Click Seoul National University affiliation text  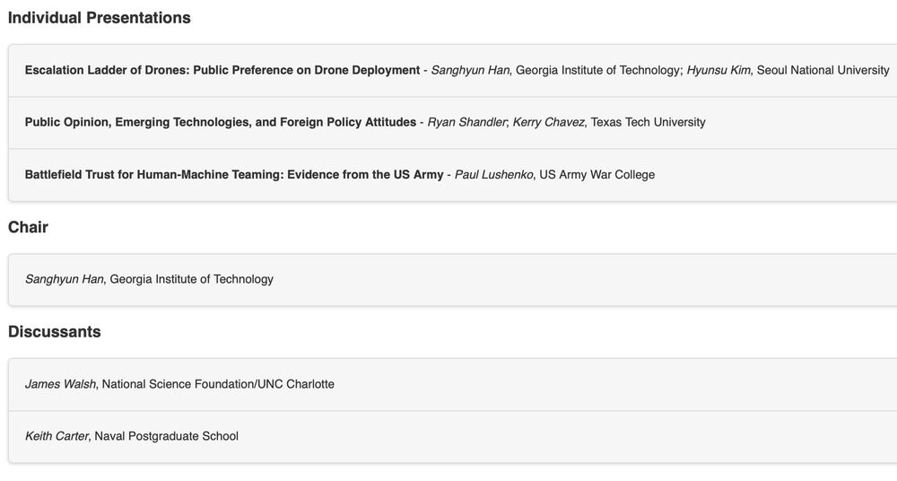tap(823, 70)
